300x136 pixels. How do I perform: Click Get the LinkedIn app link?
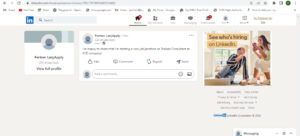tap(232, 108)
